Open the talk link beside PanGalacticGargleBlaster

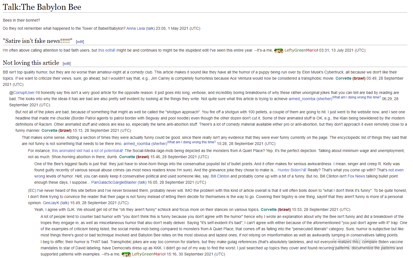click(142, 182)
